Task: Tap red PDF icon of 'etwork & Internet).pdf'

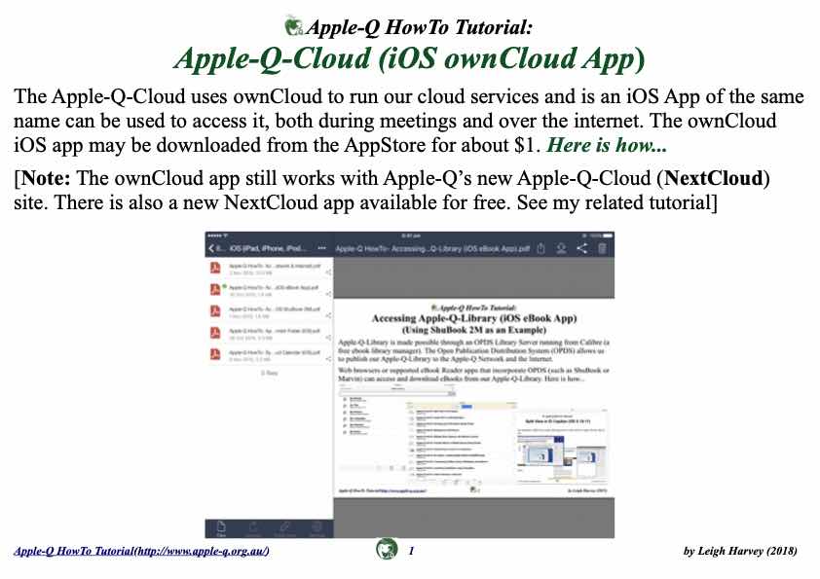Action: coord(215,268)
